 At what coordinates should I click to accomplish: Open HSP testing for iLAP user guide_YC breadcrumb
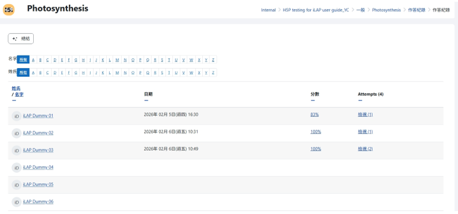316,10
